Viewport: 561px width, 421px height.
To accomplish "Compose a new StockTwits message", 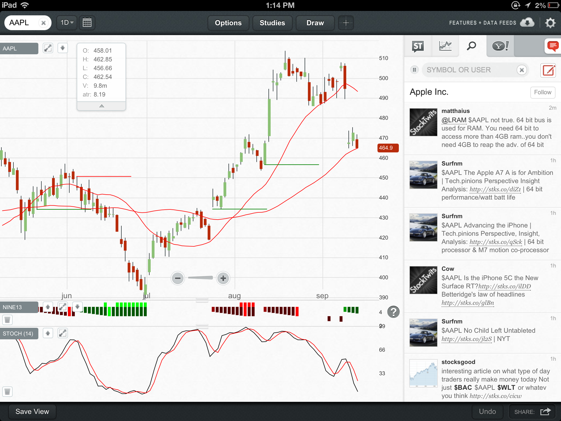I will click(x=548, y=70).
